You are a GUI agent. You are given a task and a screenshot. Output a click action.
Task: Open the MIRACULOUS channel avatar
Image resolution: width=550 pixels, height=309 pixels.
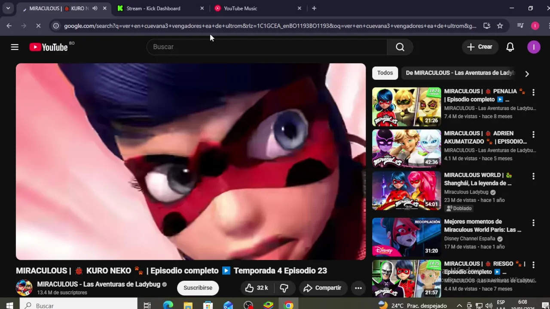coord(24,288)
